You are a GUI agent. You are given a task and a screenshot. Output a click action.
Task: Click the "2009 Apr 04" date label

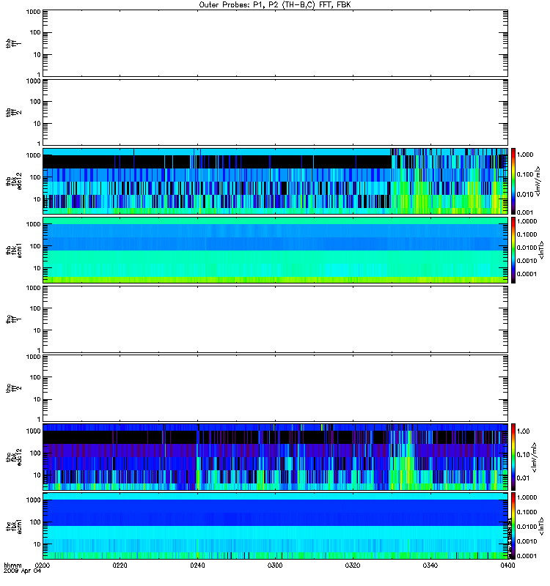click(x=23, y=571)
